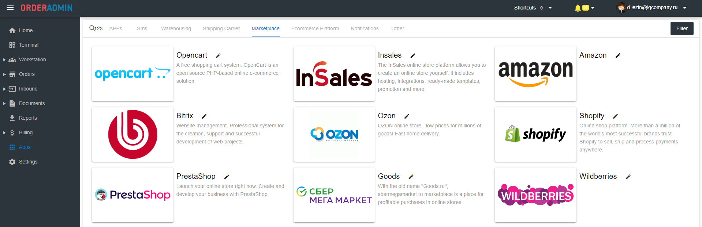Image resolution: width=702 pixels, height=227 pixels.
Task: Expand the Orders menu arrow
Action: pos(4,74)
